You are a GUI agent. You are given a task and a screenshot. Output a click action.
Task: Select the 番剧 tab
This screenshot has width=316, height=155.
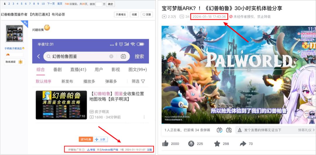(x=57, y=70)
